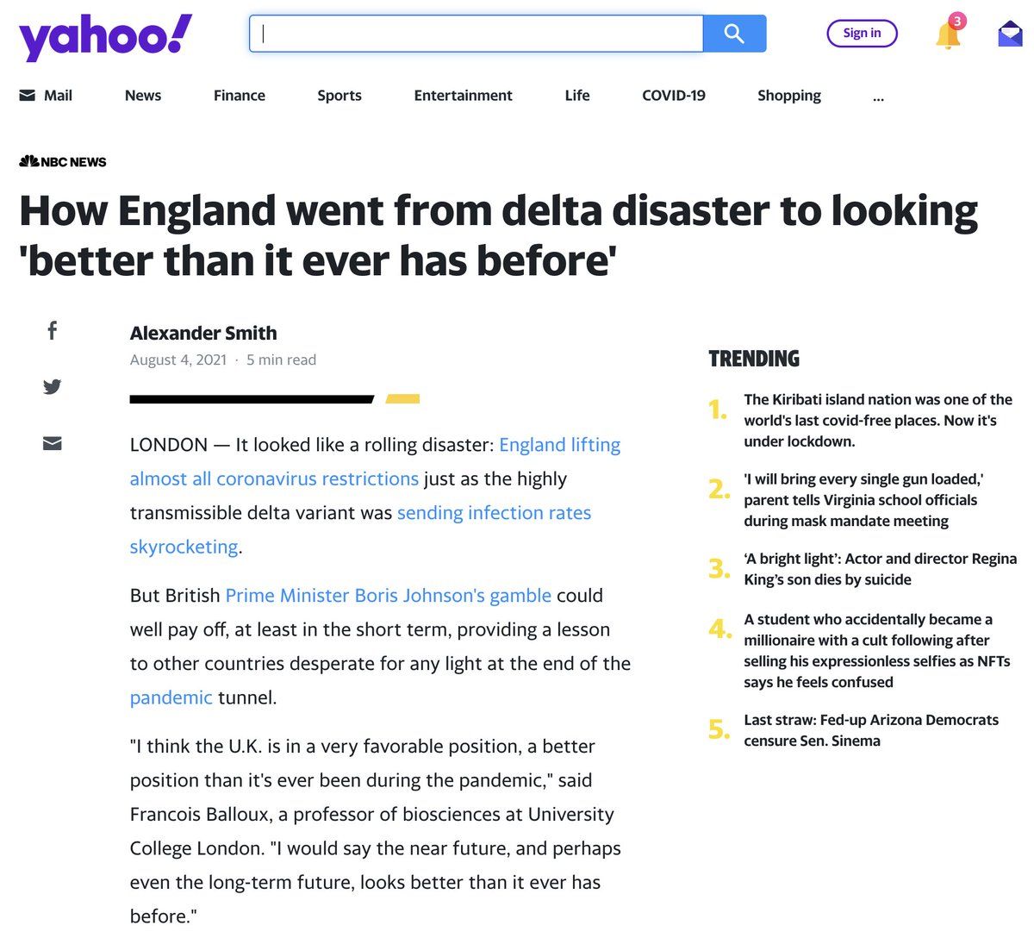Open the COVID-19 section
Image resolution: width=1034 pixels, height=938 pixels.
click(x=674, y=96)
